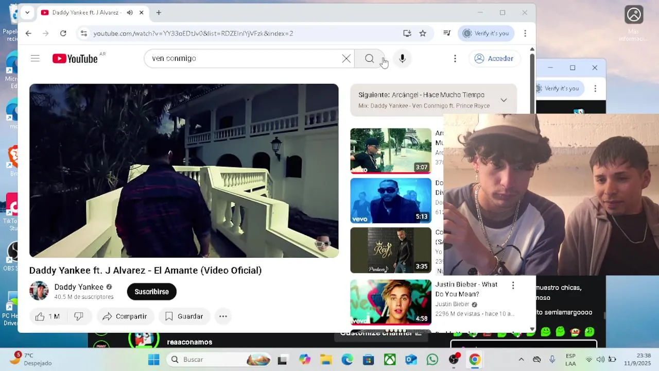Image resolution: width=659 pixels, height=371 pixels.
Task: Subscribe with the Suscribirse button
Action: (151, 292)
